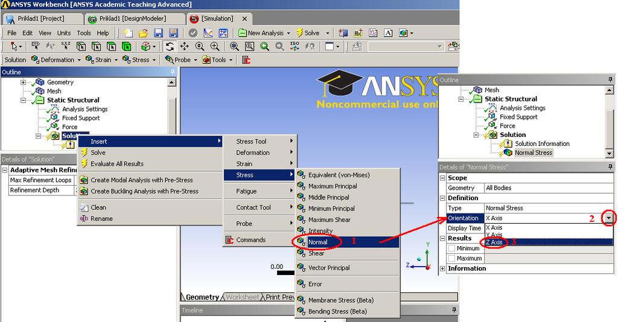Select X Axis in Orientation dropdown list

549,227
